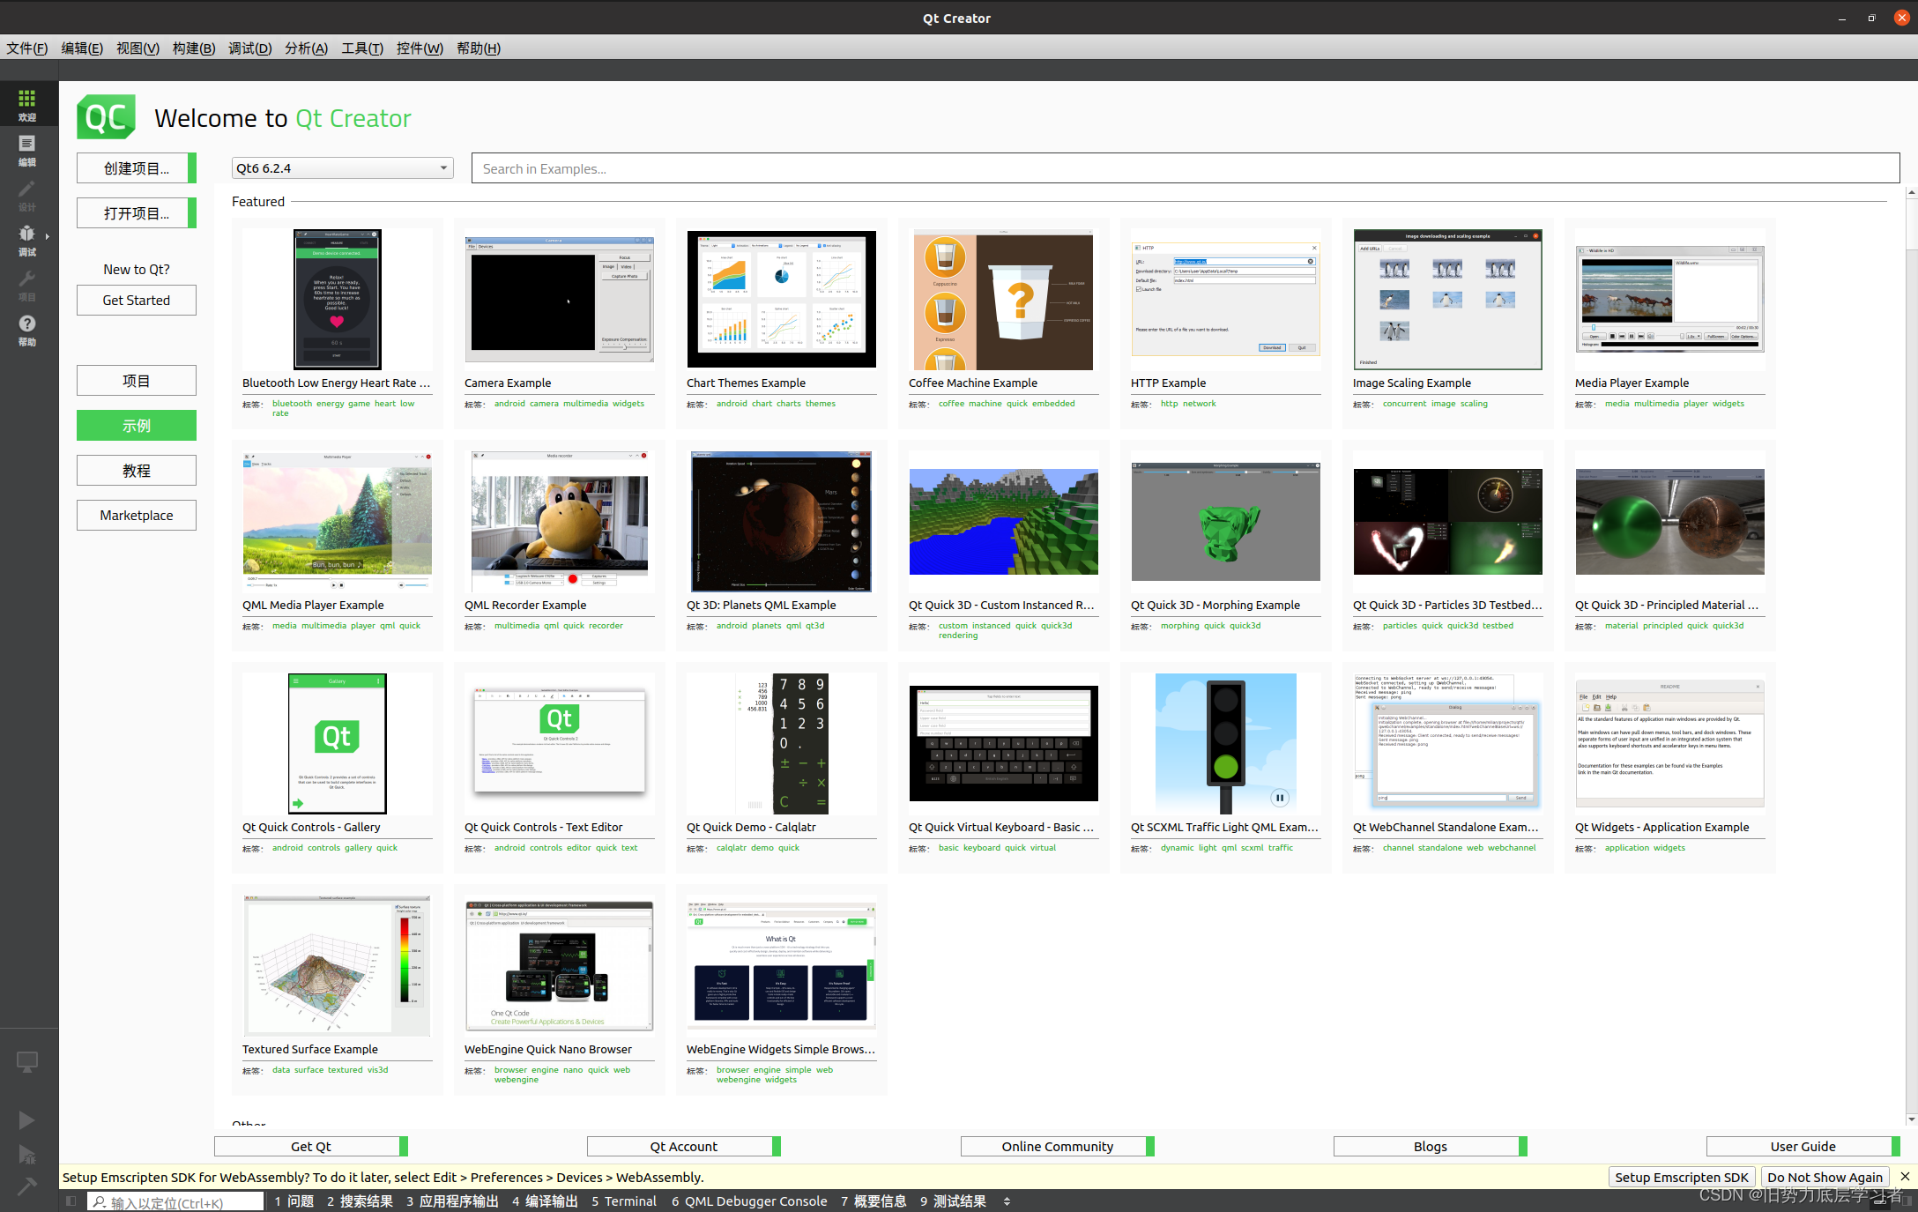Click the Search in Examples field
Image resolution: width=1918 pixels, height=1212 pixels.
(1185, 168)
